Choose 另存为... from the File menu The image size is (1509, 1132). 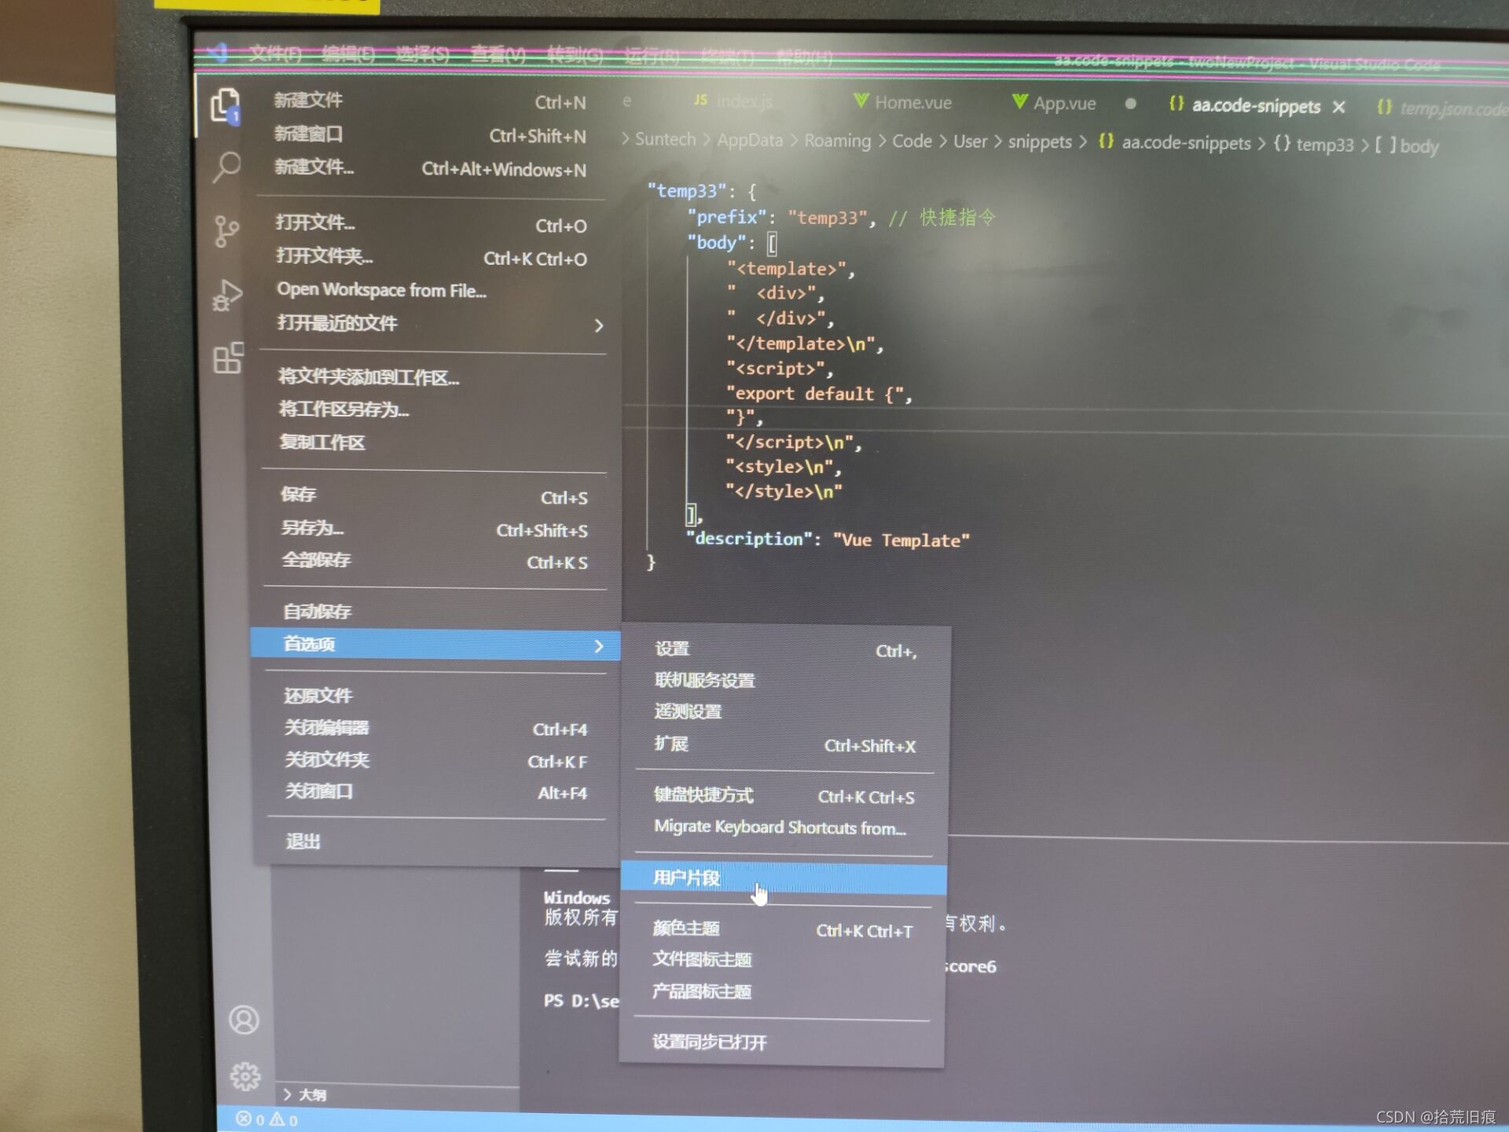point(435,528)
